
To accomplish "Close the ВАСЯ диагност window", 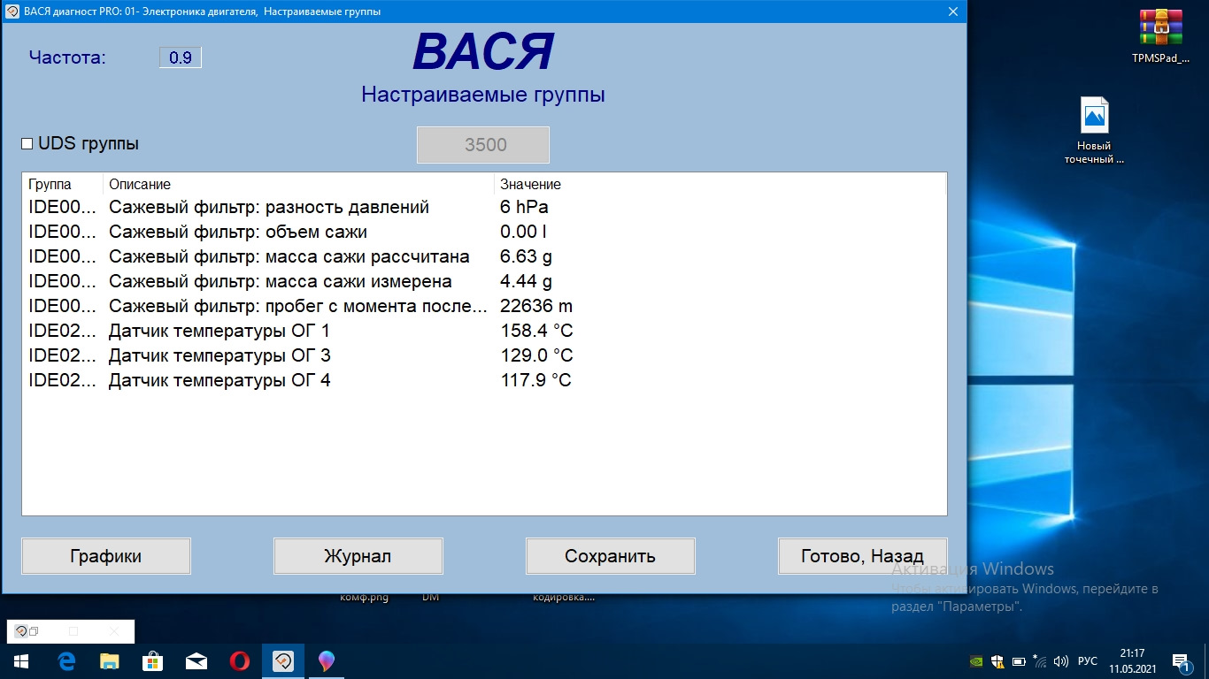I will pos(953,11).
